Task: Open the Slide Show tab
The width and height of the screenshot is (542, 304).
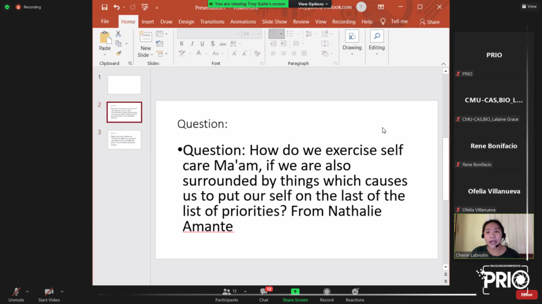Action: [274, 22]
